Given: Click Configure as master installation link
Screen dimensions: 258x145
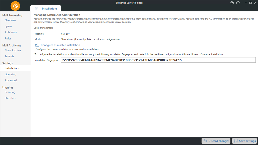Looking at the screenshot, I should [x=60, y=45].
